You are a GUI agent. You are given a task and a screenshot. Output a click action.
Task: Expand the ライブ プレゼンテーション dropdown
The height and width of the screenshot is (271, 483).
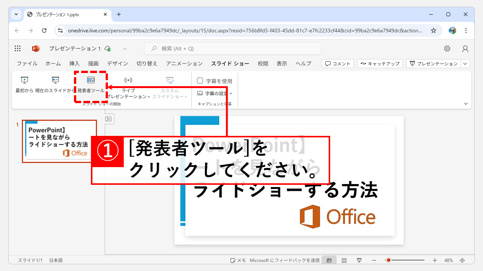149,97
